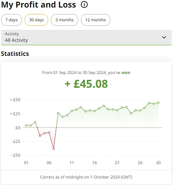The image size is (173, 185).
Task: Choose the 30 days period
Action: click(36, 20)
